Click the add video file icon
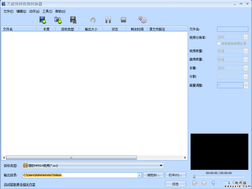The height and width of the screenshot is (189, 252). [43, 20]
